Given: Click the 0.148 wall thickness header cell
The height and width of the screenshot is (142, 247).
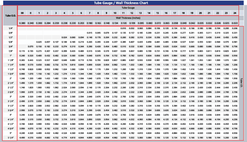Looking at the screenshot, I should tap(106, 23).
